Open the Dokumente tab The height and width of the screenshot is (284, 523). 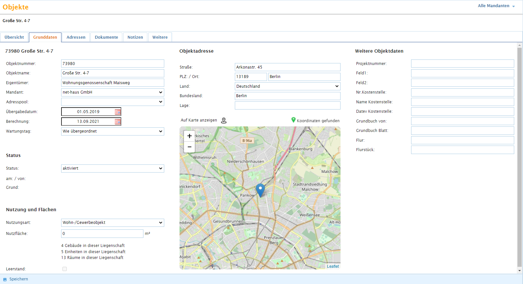pyautogui.click(x=106, y=37)
